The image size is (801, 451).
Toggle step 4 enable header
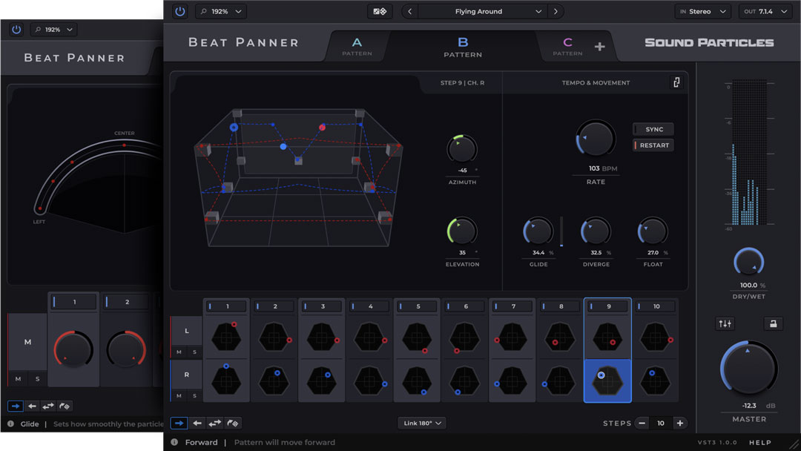370,306
